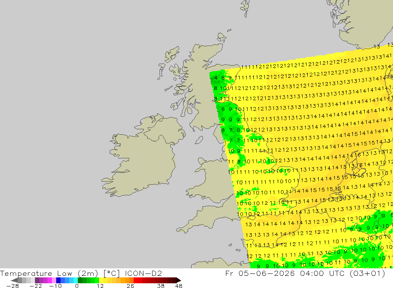Click the forecast date "Fr 05-06-2026"
Screen dimensions: 393x288
tap(260, 273)
